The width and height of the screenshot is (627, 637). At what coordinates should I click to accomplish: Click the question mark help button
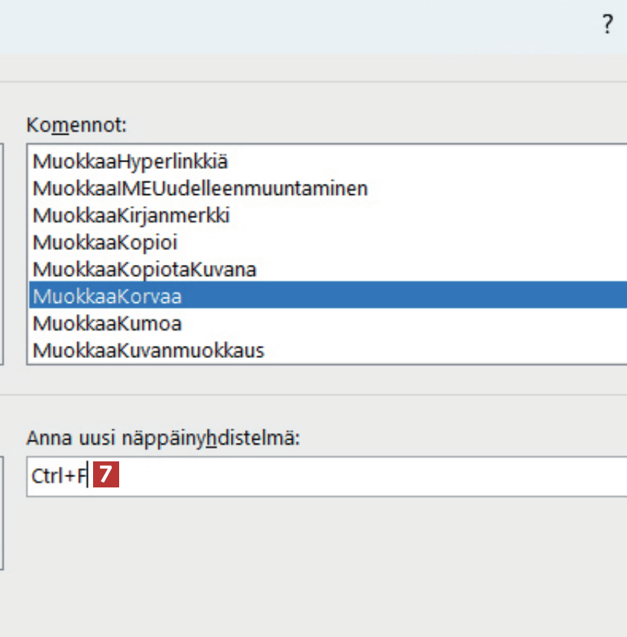click(607, 25)
